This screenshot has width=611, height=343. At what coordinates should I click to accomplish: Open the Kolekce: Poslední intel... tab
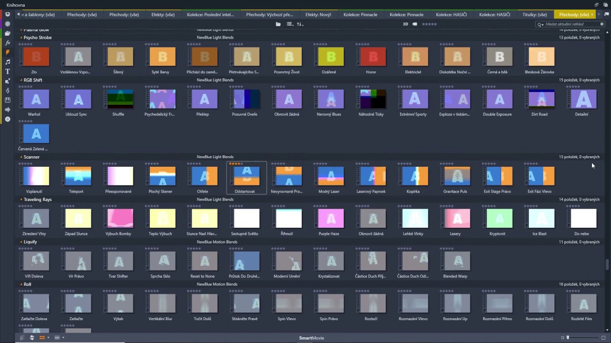pyautogui.click(x=211, y=15)
